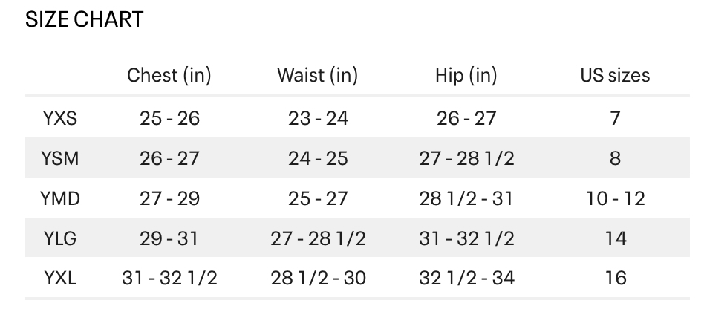The height and width of the screenshot is (309, 707).
Task: Click YSM hip value 27 - 28 1/2
Action: (466, 158)
